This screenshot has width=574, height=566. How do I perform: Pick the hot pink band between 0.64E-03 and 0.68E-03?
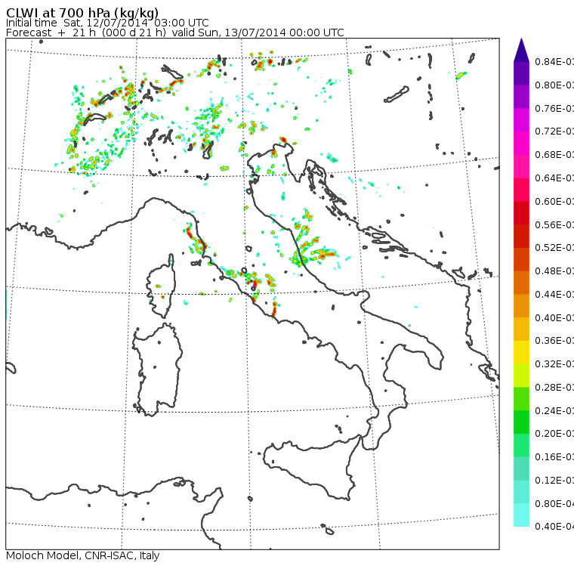tap(521, 166)
